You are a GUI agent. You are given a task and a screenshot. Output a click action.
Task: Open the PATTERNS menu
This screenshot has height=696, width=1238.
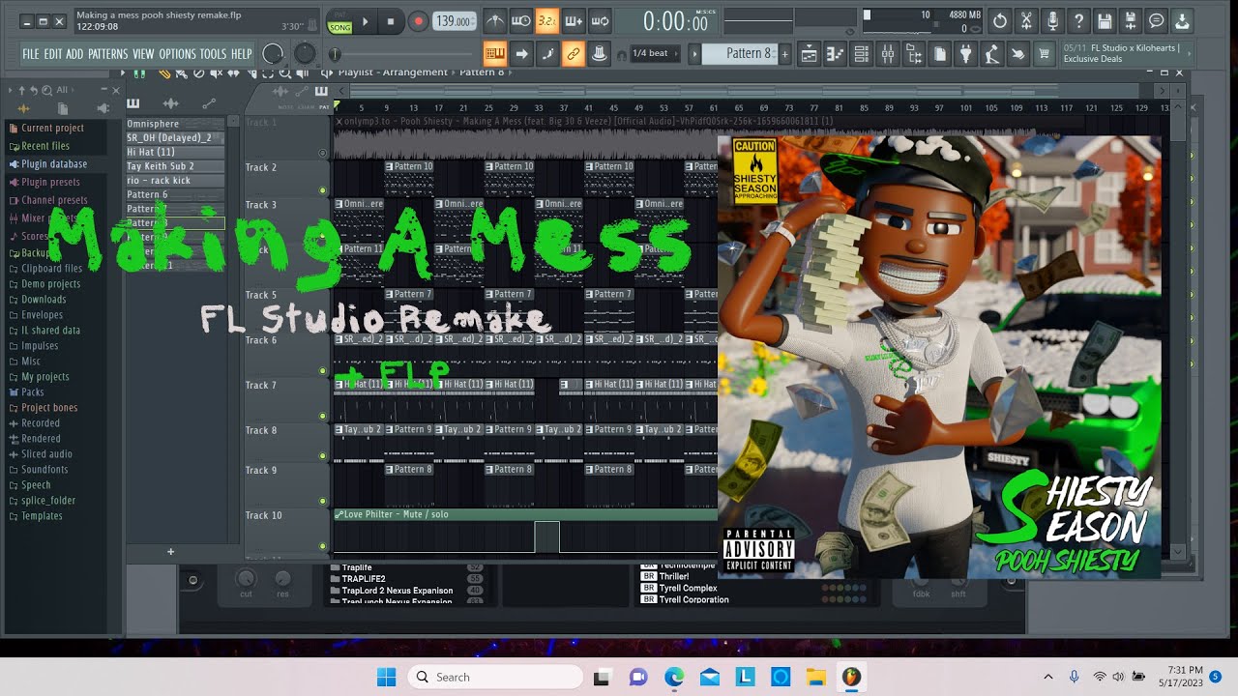(x=107, y=54)
